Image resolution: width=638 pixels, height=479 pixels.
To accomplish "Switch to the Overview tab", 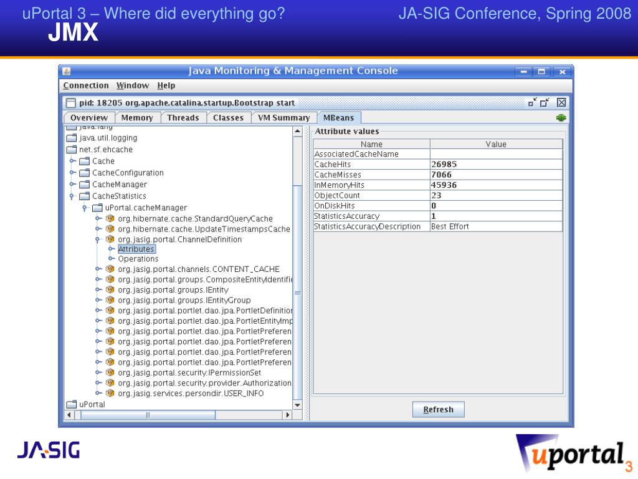I will coord(89,118).
